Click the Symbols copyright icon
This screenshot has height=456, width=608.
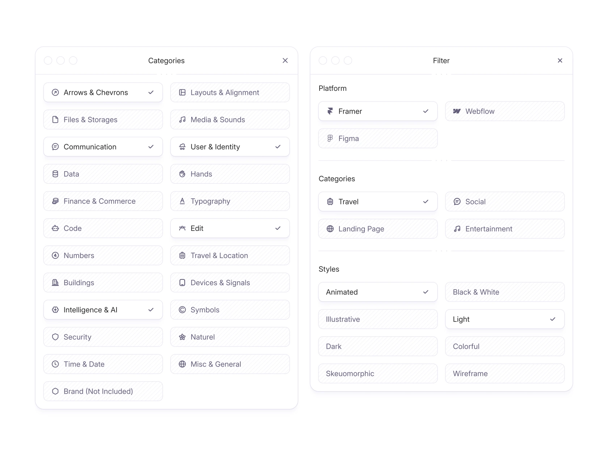[182, 309]
